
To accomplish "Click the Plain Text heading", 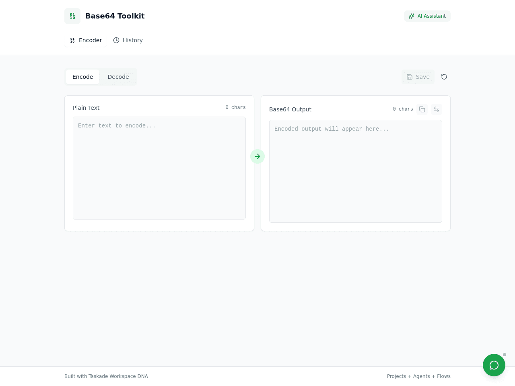I will 86,108.
